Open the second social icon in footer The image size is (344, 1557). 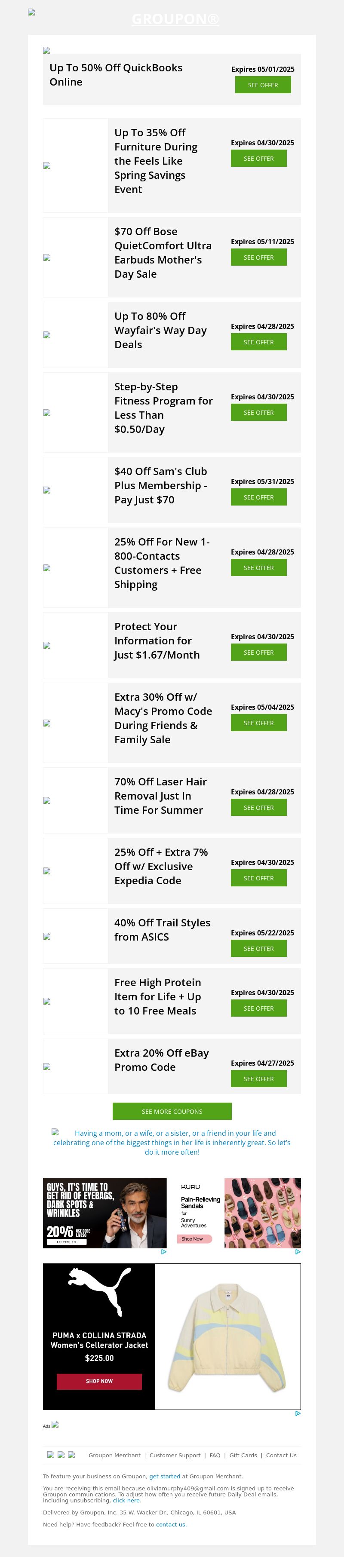tap(61, 1455)
